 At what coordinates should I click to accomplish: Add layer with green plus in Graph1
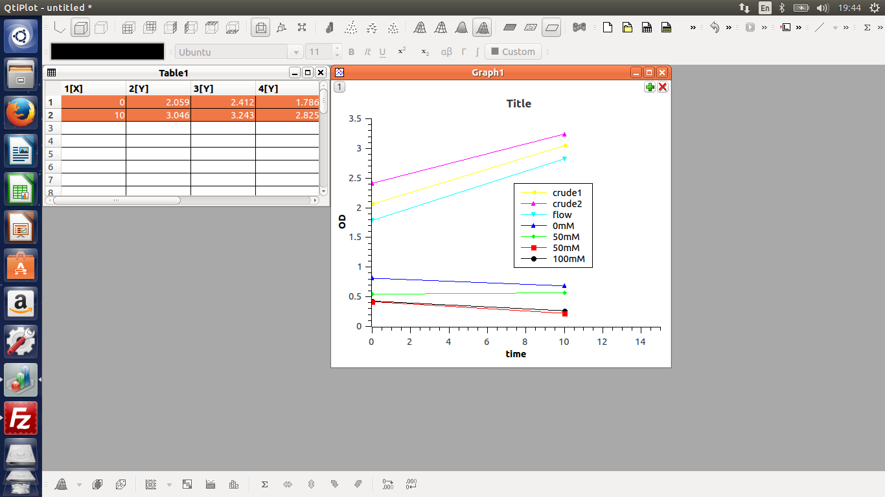[x=650, y=87]
